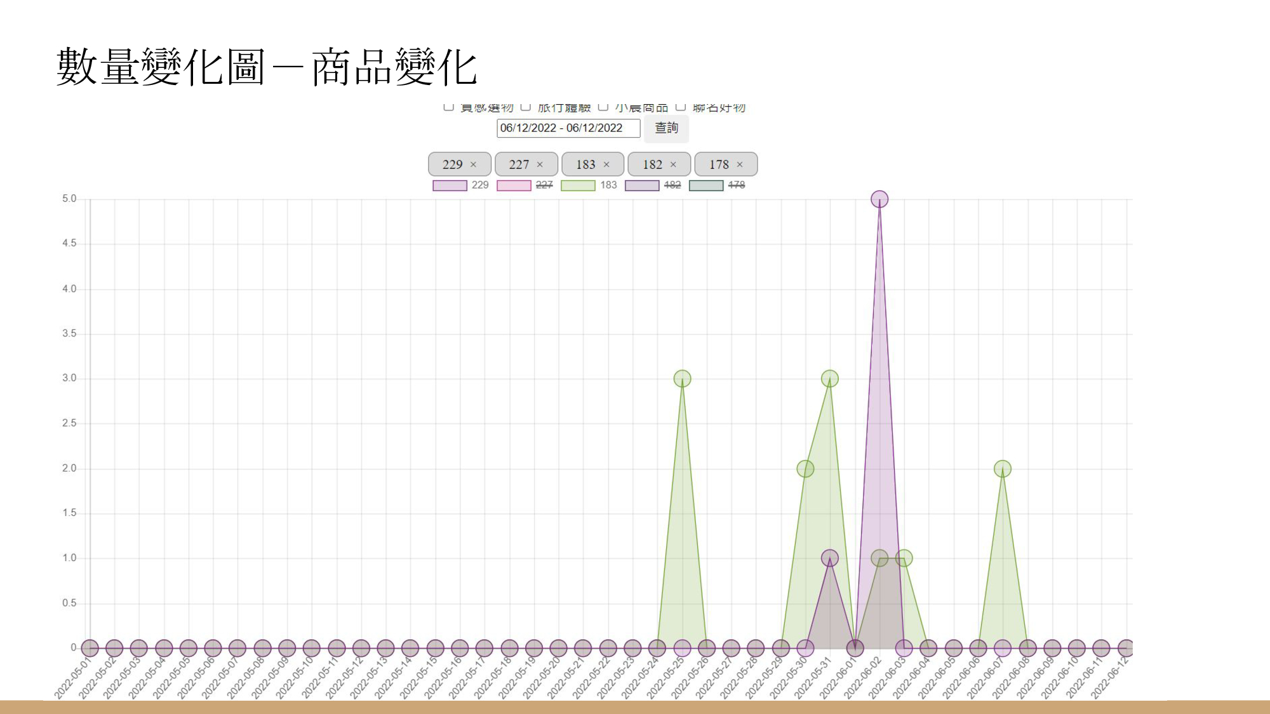
Task: Select the green 183 legend color swatch
Action: [578, 187]
